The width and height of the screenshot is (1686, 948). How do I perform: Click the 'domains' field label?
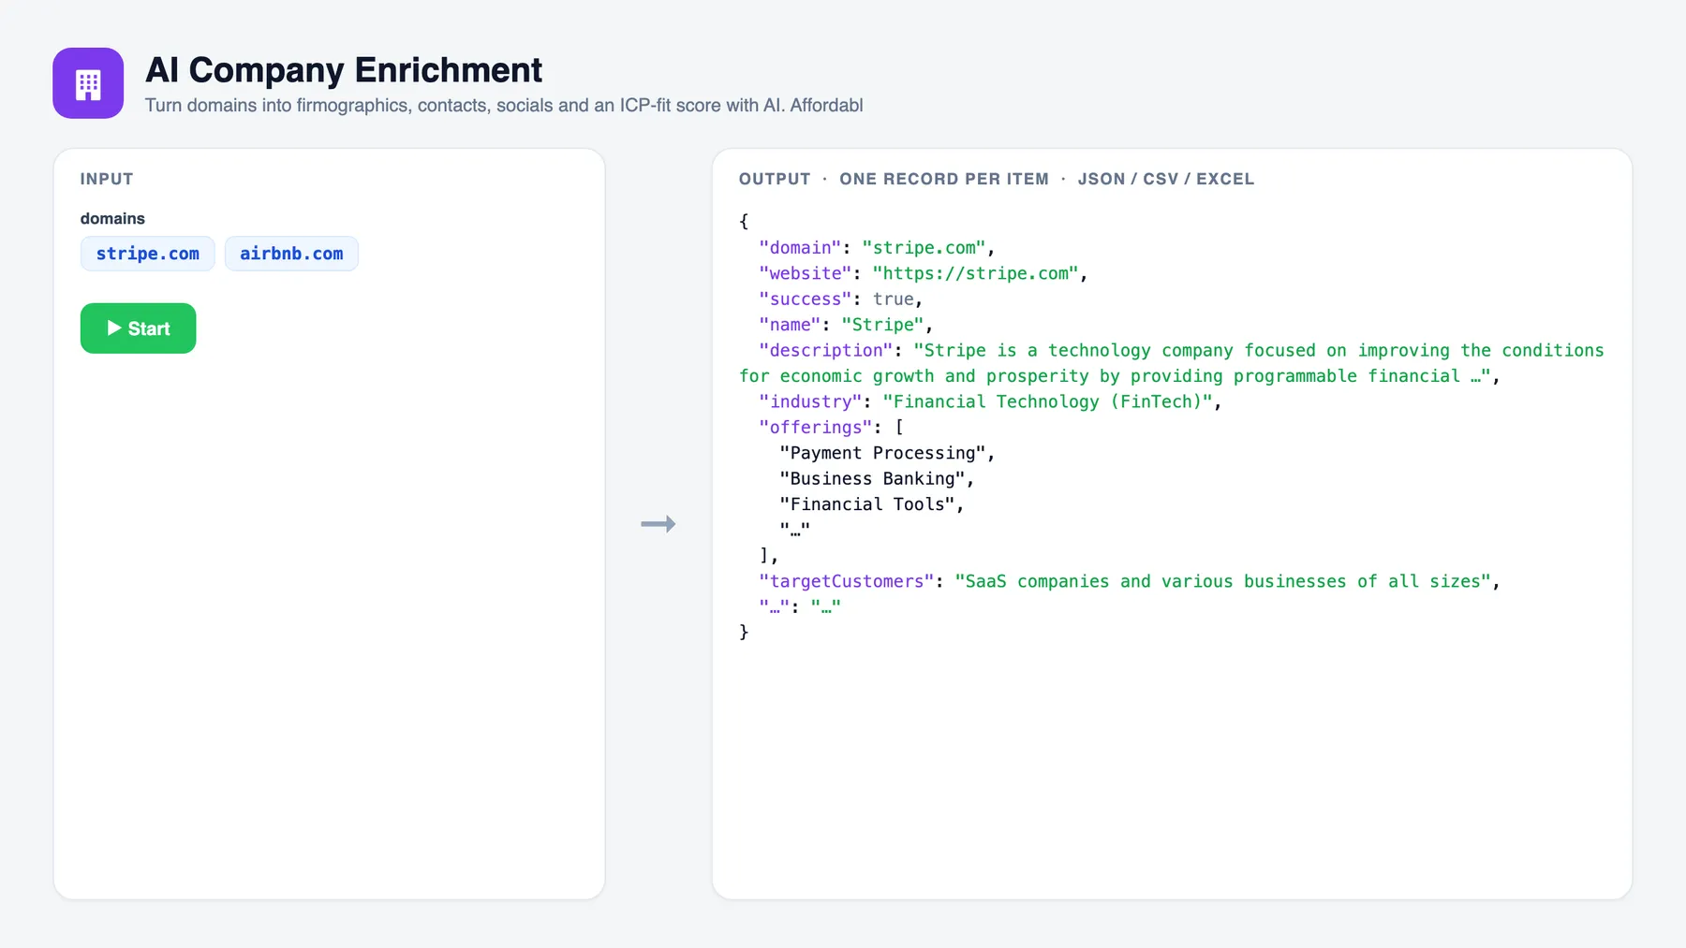click(x=112, y=218)
